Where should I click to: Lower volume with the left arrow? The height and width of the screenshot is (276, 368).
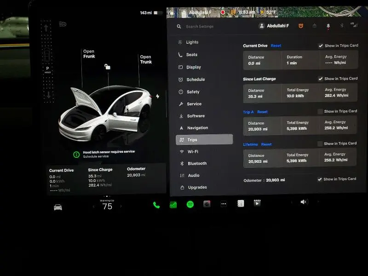click(x=292, y=202)
